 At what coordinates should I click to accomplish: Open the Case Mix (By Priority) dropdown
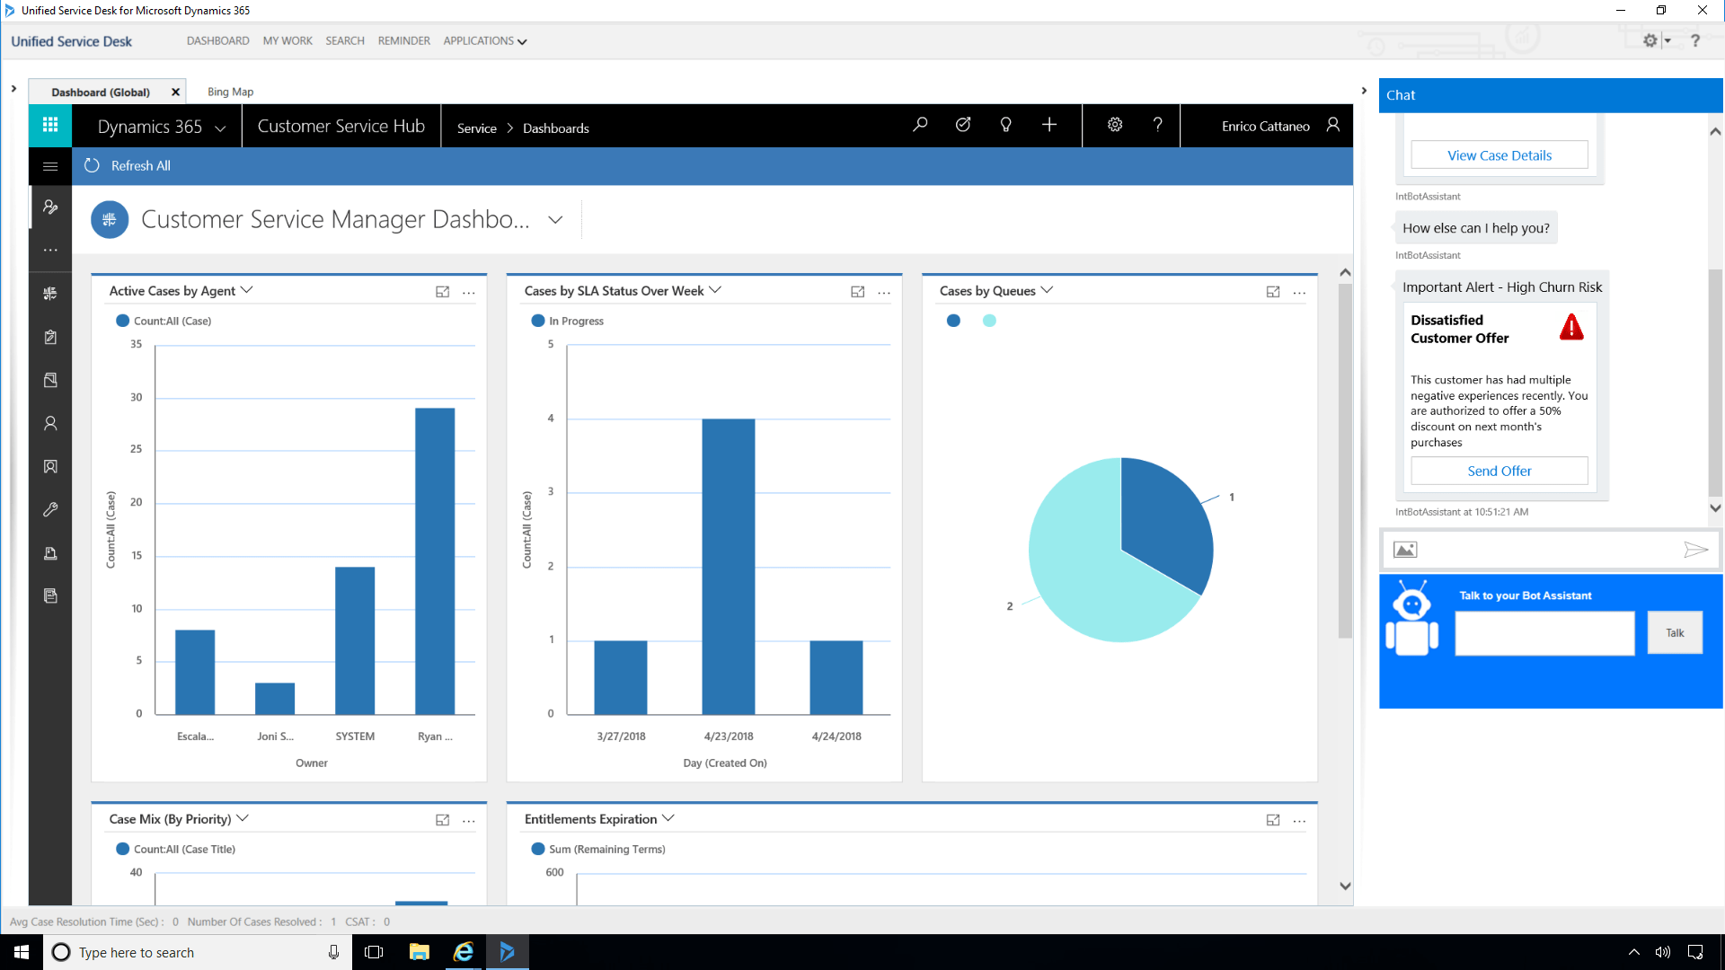point(243,818)
